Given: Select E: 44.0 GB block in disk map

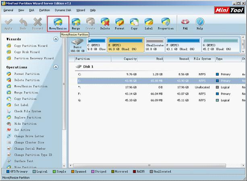Looking at the screenshot, I should (x=126, y=45).
